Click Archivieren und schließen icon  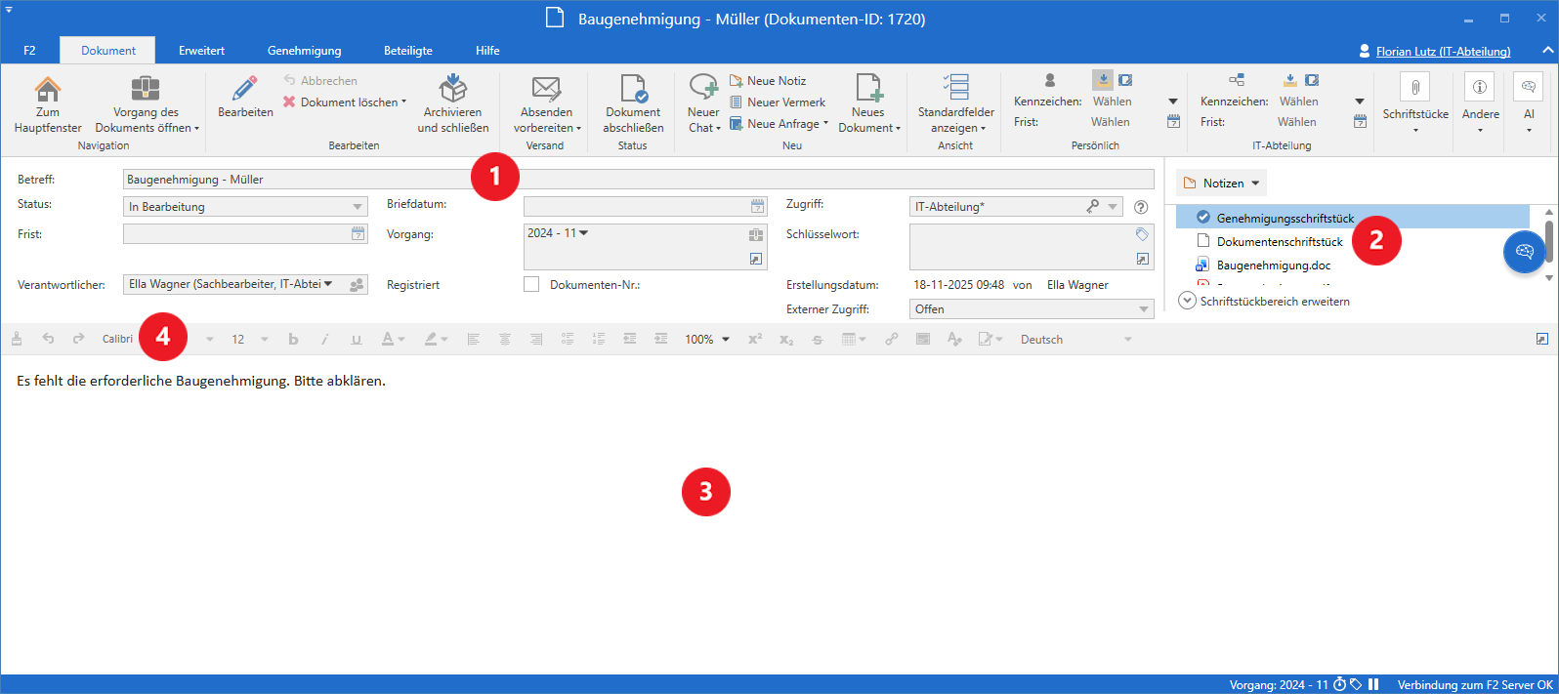pyautogui.click(x=452, y=90)
